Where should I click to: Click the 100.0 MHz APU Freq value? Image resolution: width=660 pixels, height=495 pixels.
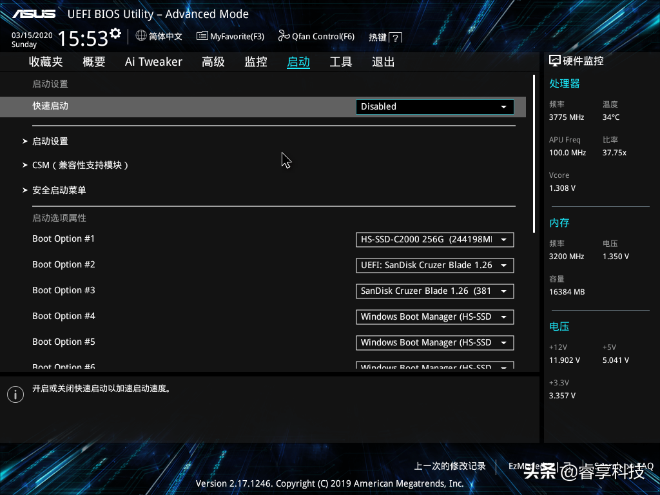[x=567, y=153]
